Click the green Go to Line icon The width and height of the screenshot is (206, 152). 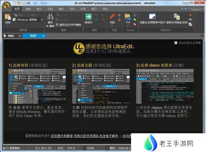(88, 17)
